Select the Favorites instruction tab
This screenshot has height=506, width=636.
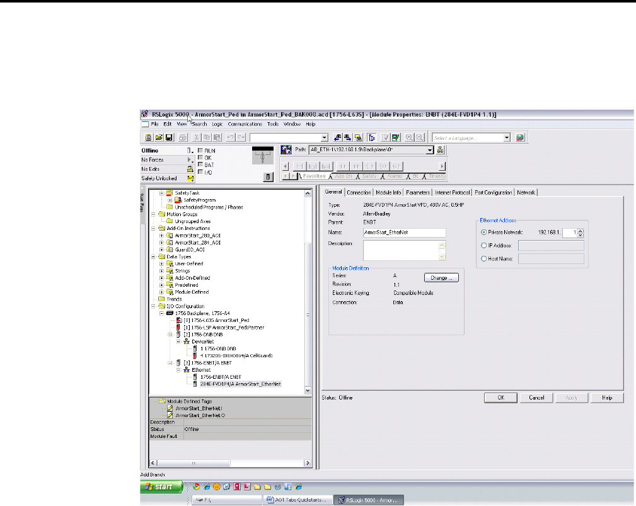tap(314, 176)
